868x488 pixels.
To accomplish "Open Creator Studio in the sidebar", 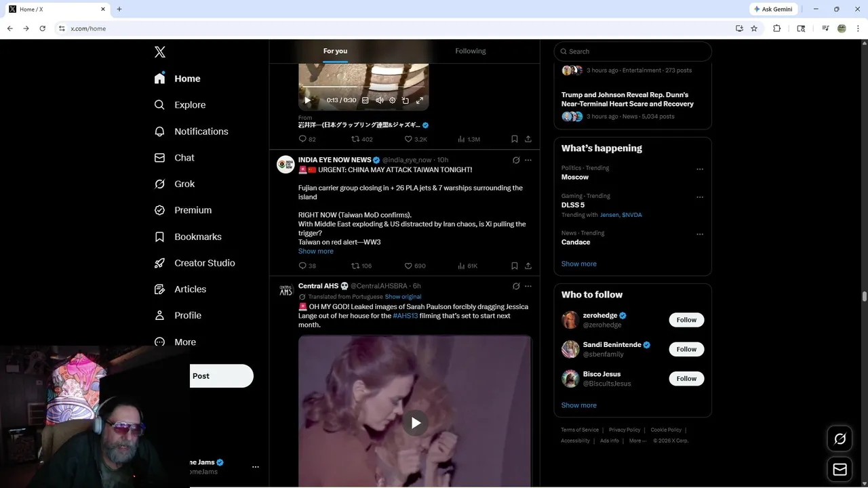I will pyautogui.click(x=195, y=263).
